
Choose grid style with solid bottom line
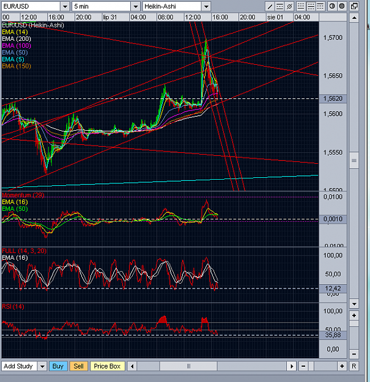pyautogui.click(x=301, y=6)
